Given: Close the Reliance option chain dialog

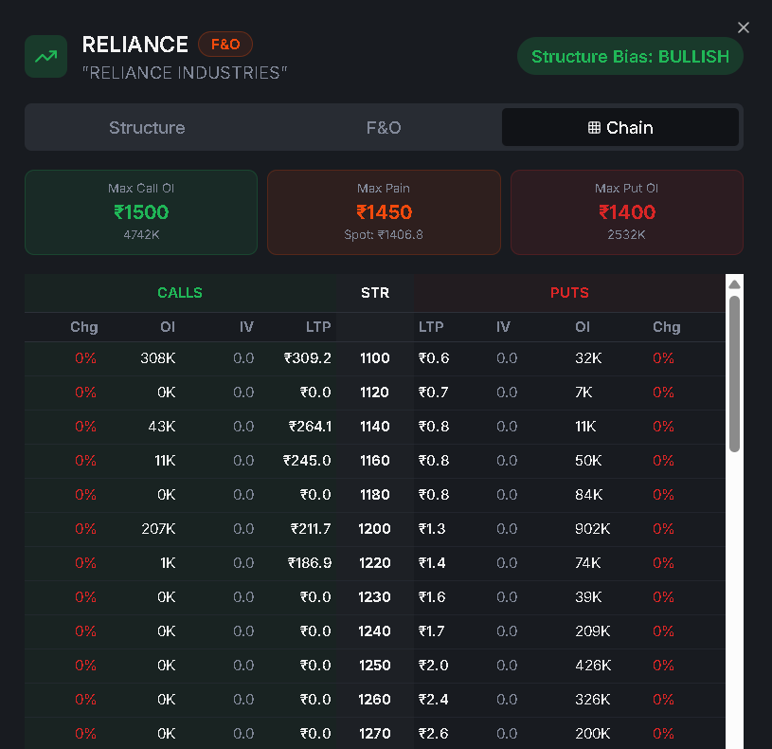Looking at the screenshot, I should pos(744,27).
